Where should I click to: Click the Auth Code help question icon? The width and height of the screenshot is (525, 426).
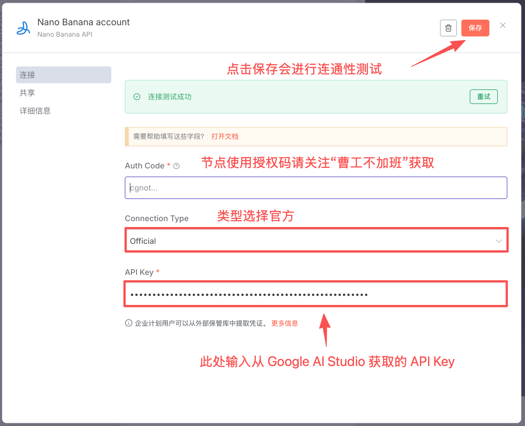point(176,166)
